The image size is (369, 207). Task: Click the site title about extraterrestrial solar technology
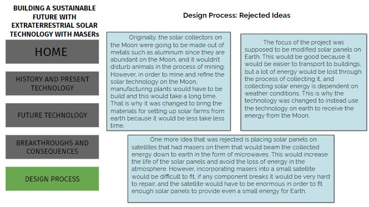(54, 21)
